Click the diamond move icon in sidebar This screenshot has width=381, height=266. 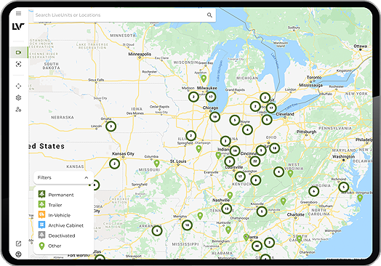18,86
